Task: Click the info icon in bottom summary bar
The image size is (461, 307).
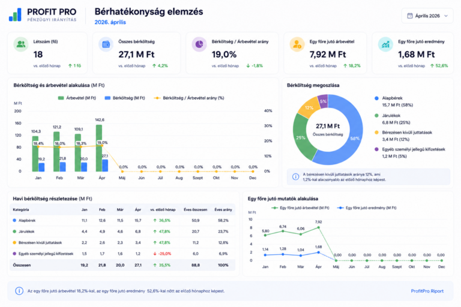Action: [x=19, y=291]
